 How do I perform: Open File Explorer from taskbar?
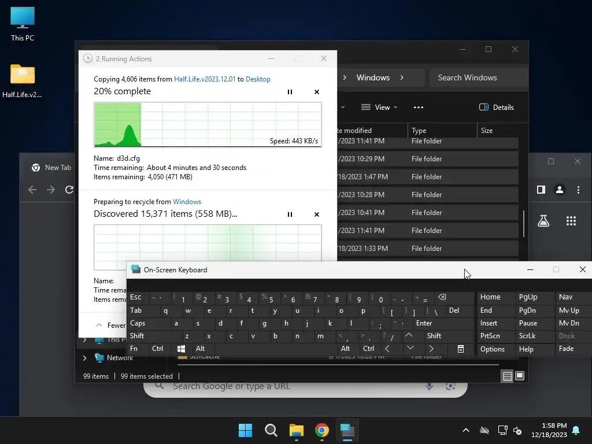tap(297, 430)
